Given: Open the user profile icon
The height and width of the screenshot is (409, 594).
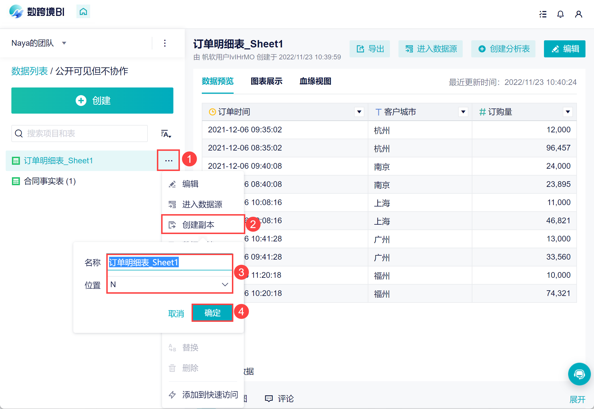Looking at the screenshot, I should click(x=578, y=14).
